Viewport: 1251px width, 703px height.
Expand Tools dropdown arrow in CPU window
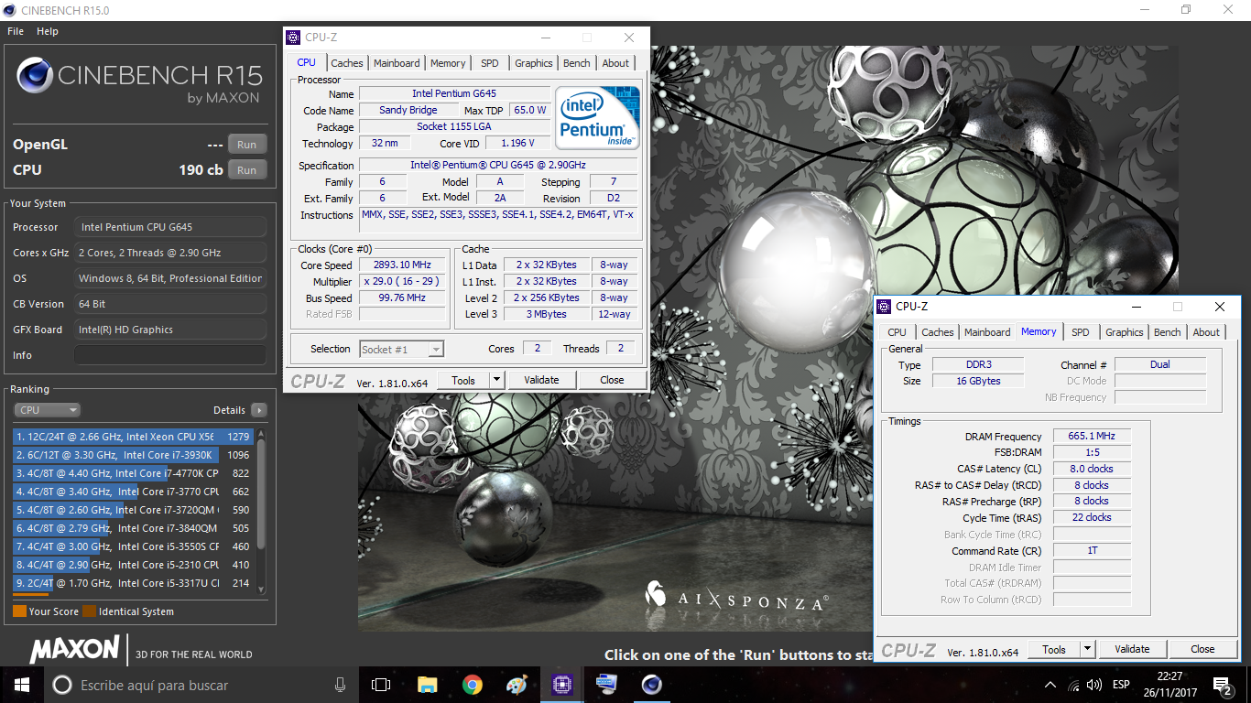tap(496, 380)
